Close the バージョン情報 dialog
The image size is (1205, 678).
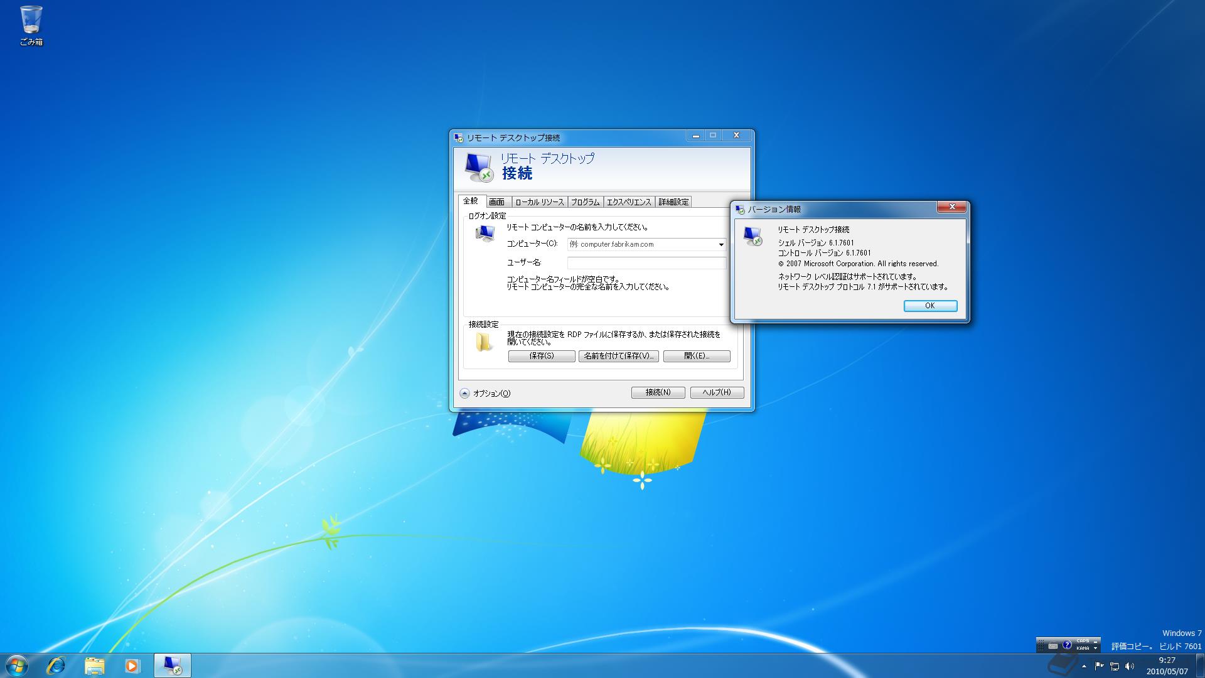(x=951, y=207)
